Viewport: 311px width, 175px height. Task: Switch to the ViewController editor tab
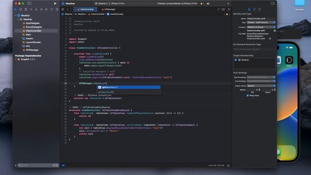(86, 9)
